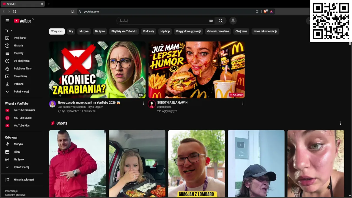The image size is (352, 198).
Task: Open the channel avatar of Edyta Stępień video
Action: (52, 104)
